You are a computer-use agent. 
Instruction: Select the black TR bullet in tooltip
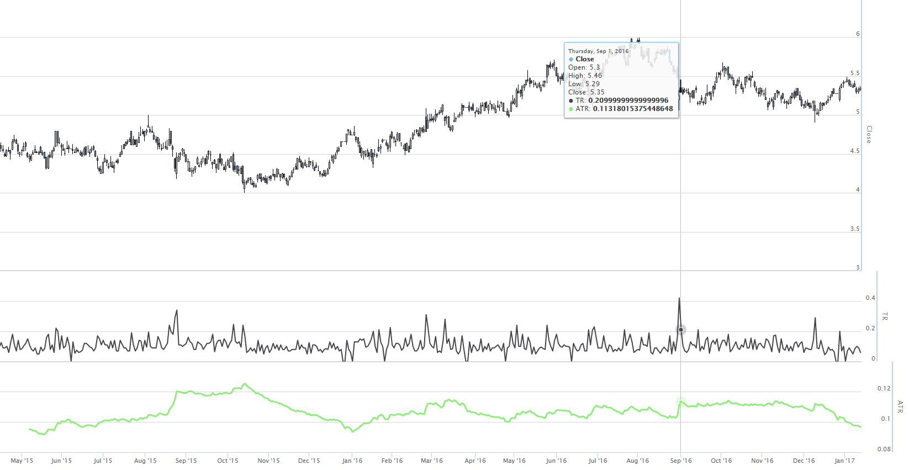571,101
